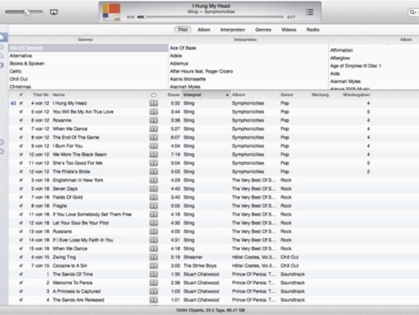Image resolution: width=419 pixels, height=315 pixels.
Task: Select Books & Spoken genre
Action: pos(88,63)
